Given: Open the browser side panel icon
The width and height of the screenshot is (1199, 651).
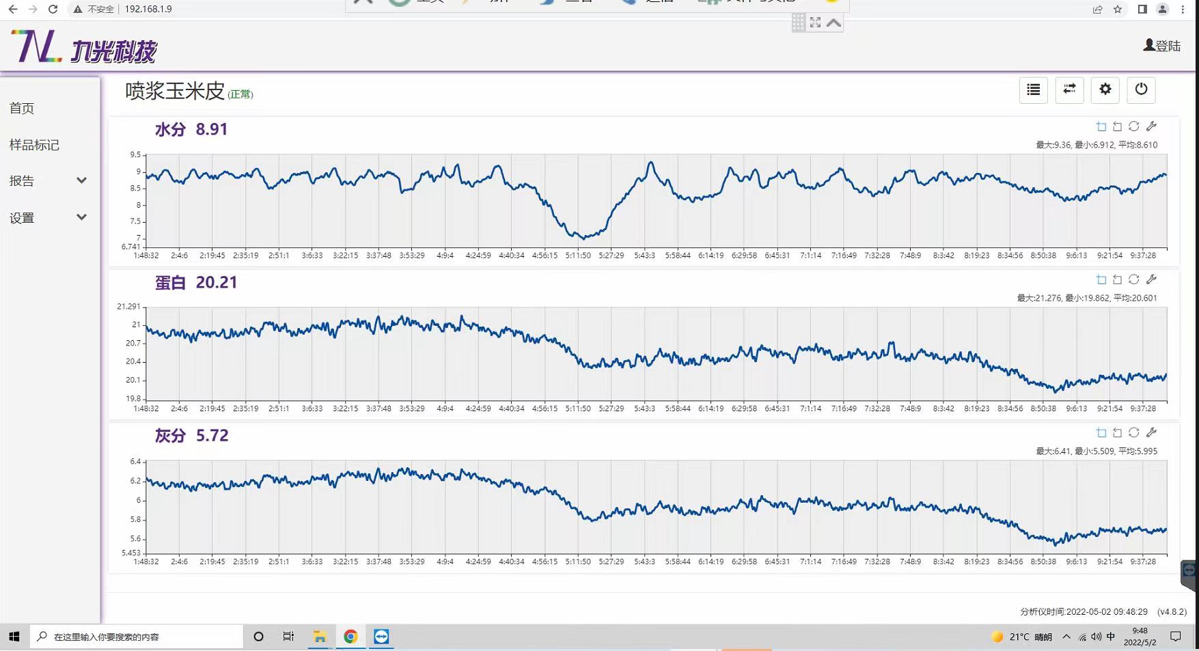Looking at the screenshot, I should (1142, 10).
